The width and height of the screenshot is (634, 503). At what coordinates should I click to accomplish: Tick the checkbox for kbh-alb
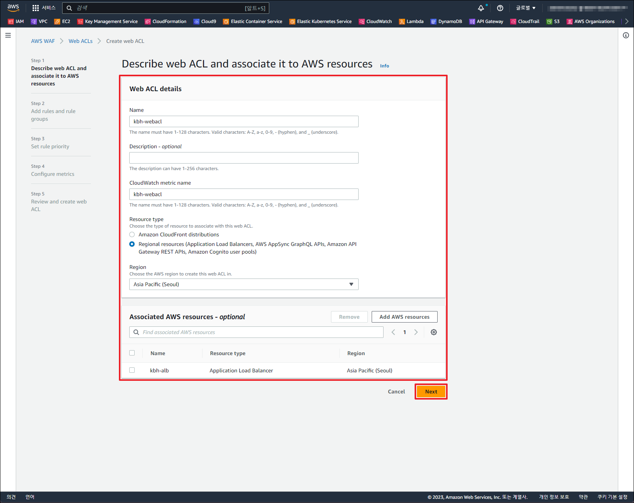pyautogui.click(x=132, y=370)
